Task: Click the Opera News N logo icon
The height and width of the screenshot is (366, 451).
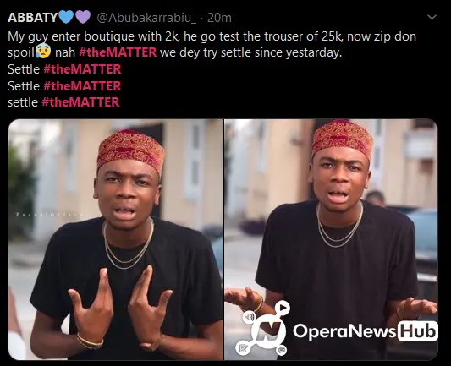Action: [x=268, y=330]
